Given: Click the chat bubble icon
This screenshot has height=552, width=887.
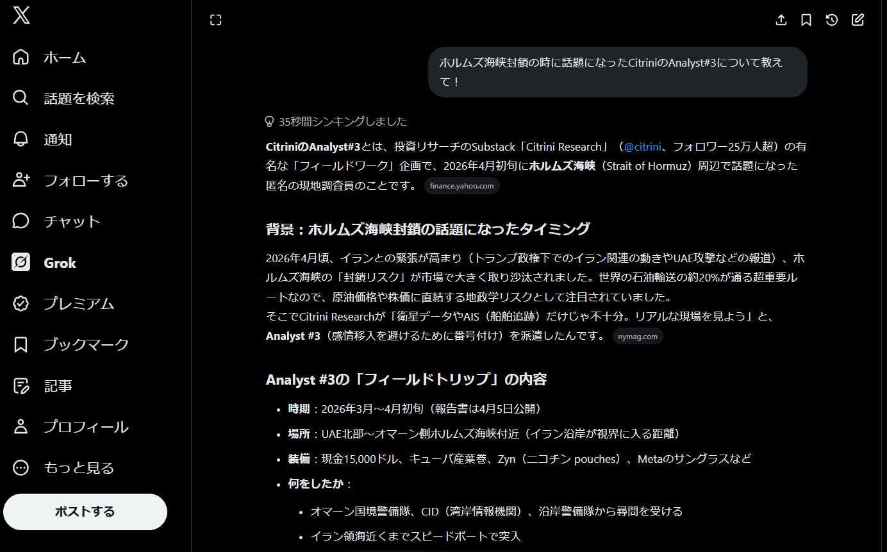Looking at the screenshot, I should [21, 221].
